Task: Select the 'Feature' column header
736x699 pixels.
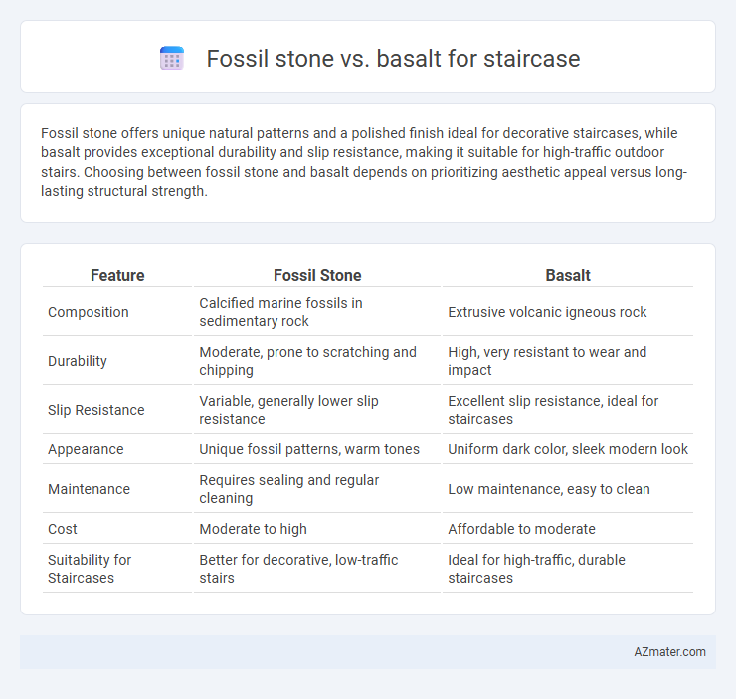Action: tap(117, 275)
